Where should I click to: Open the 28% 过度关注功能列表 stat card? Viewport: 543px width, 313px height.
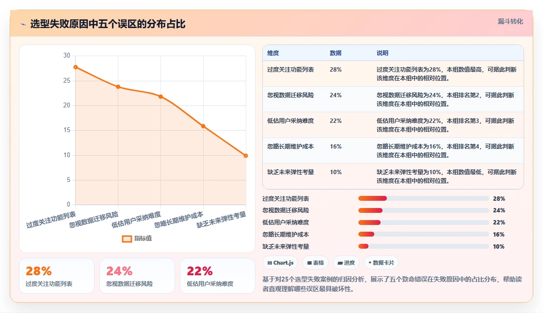(x=57, y=276)
